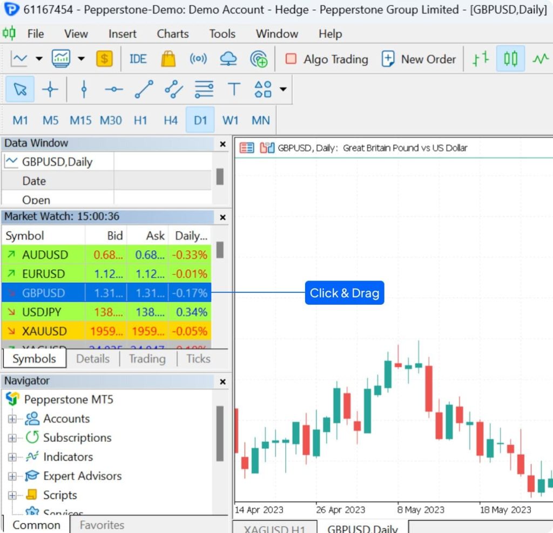Expand the Accounts tree node

click(12, 419)
